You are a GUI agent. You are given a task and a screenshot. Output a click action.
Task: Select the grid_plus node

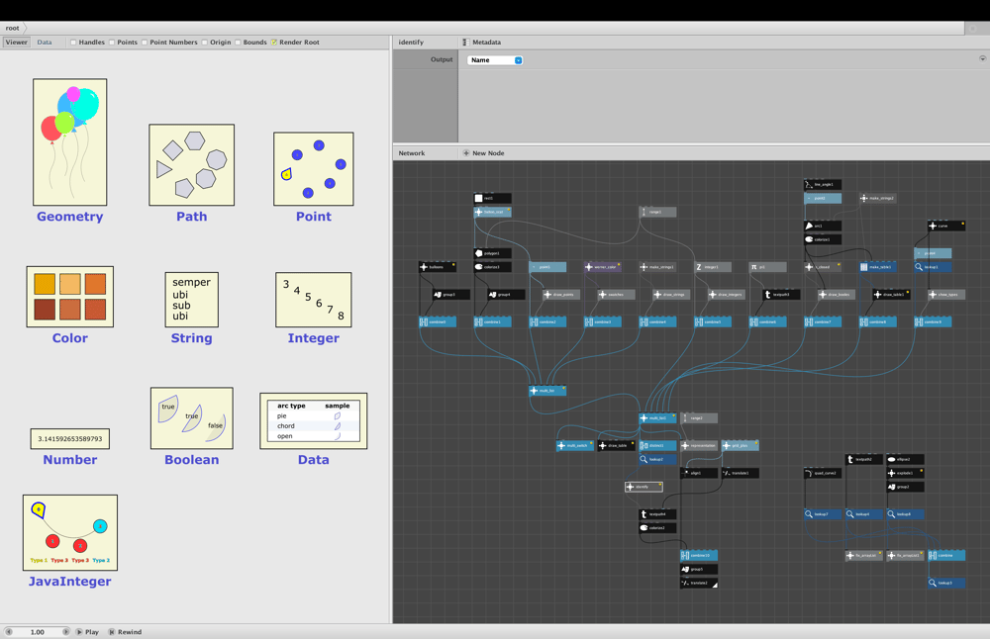tap(740, 445)
